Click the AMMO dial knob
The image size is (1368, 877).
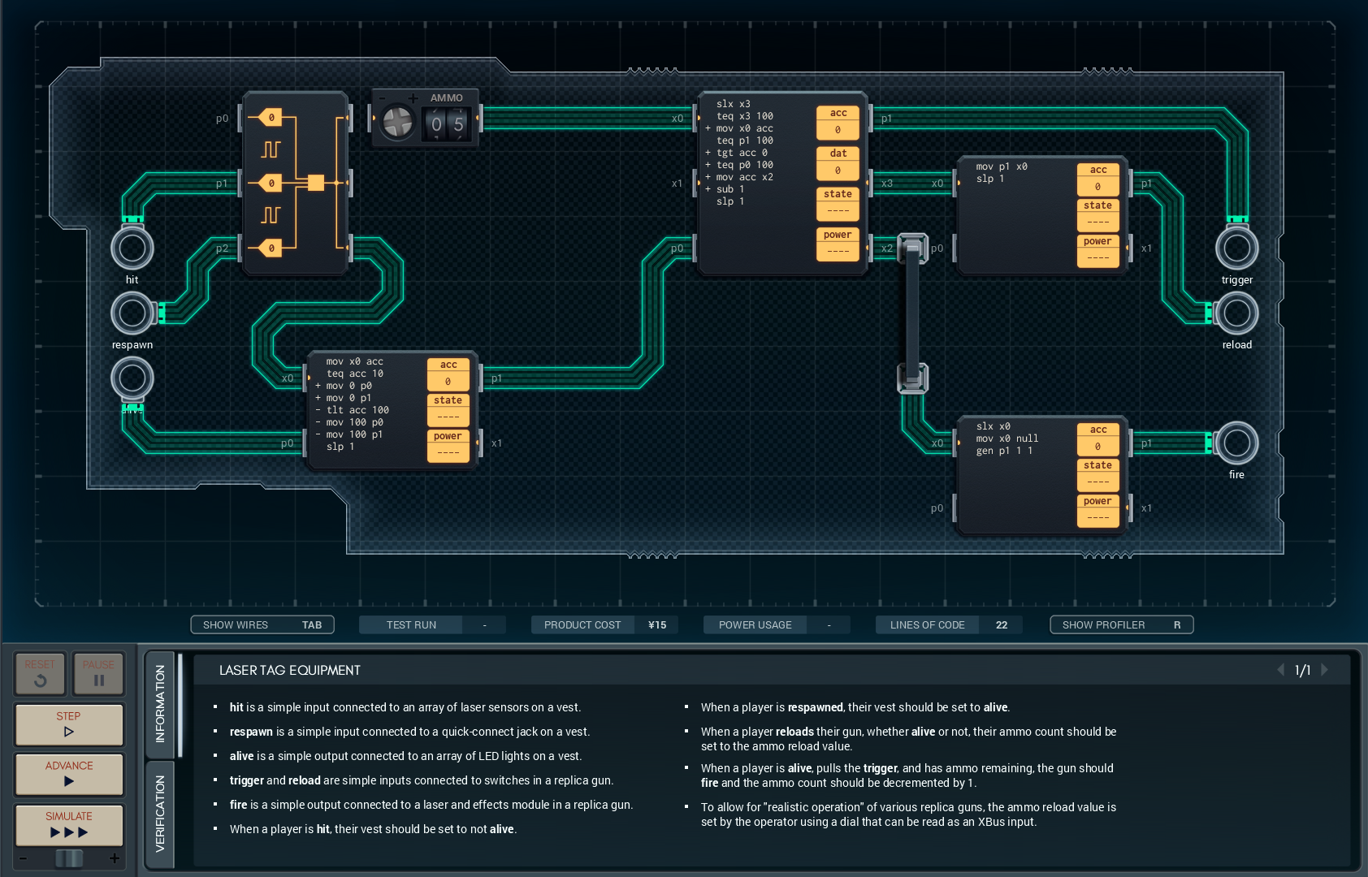click(398, 123)
